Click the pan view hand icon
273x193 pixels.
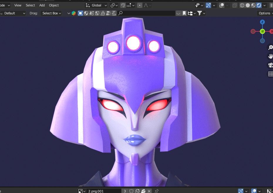click(x=270, y=56)
